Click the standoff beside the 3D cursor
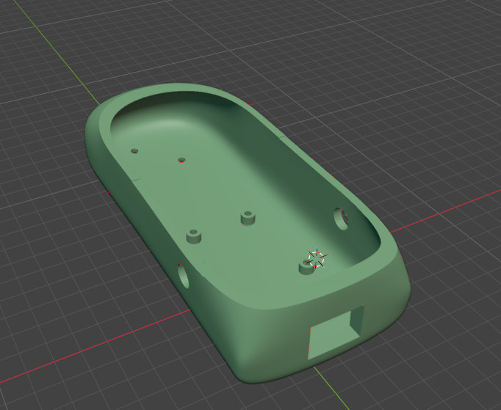501x410 pixels. [306, 267]
